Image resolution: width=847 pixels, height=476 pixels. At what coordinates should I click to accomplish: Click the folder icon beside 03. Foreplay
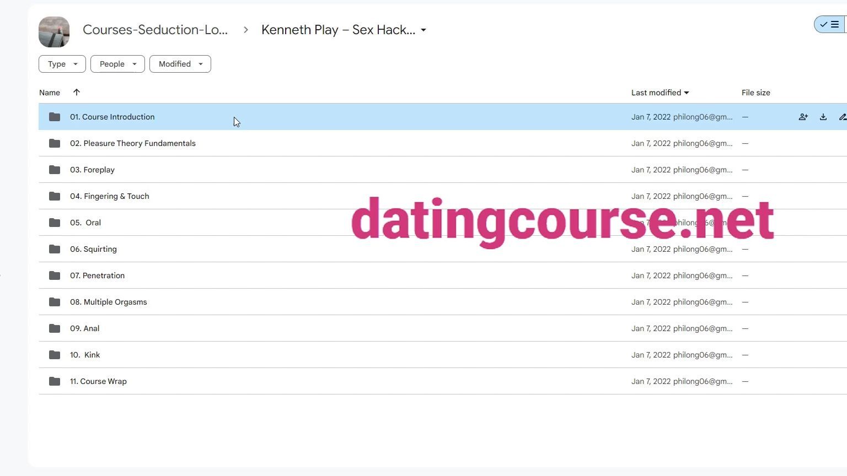55,170
